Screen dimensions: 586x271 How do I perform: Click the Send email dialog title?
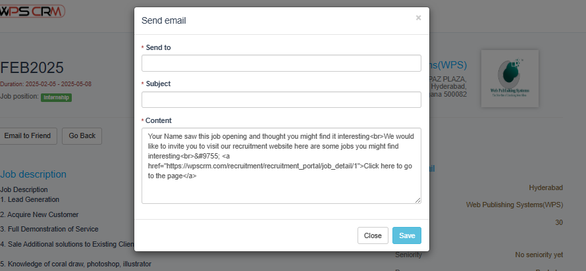pyautogui.click(x=164, y=20)
